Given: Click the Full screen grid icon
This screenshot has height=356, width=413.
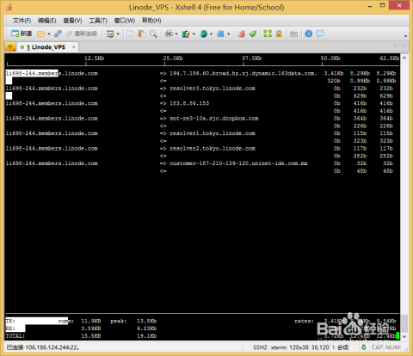Looking at the screenshot, I should tap(268, 34).
